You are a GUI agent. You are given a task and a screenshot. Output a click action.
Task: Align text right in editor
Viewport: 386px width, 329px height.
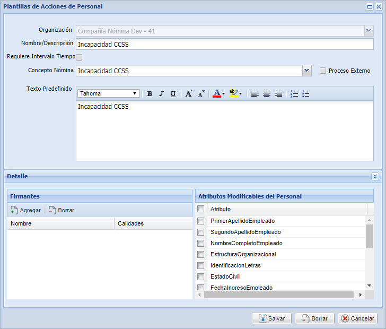(x=278, y=93)
